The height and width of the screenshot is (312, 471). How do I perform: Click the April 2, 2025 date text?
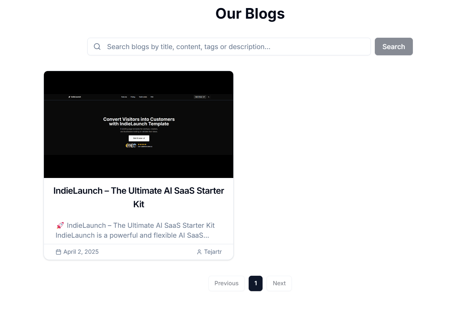click(x=81, y=252)
